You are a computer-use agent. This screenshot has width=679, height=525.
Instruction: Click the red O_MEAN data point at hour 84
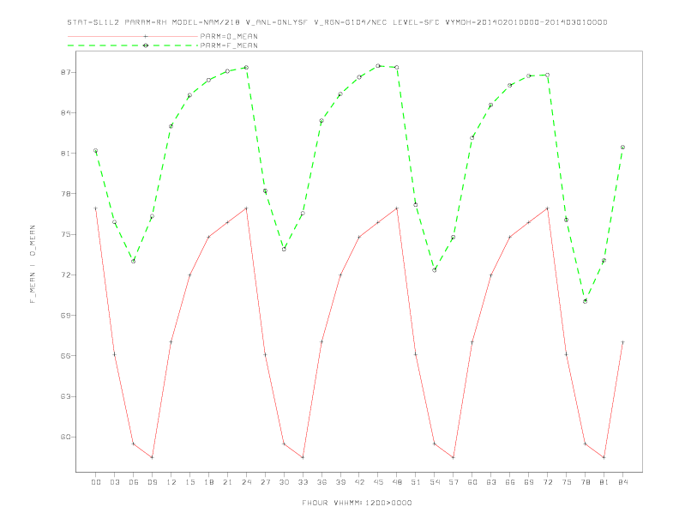(622, 342)
